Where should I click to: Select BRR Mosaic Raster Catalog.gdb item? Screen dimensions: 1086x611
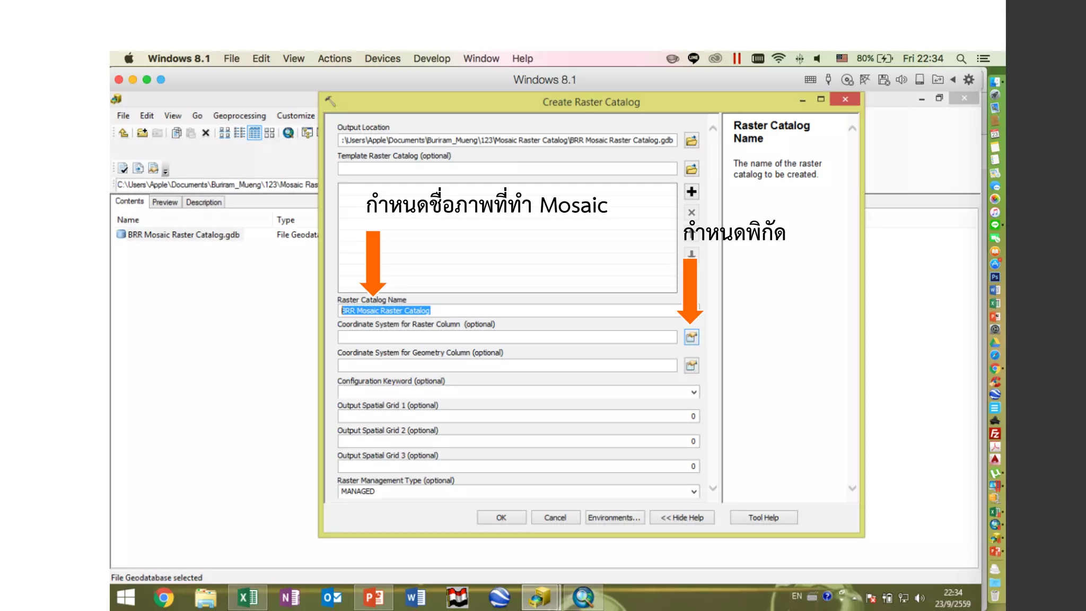183,234
